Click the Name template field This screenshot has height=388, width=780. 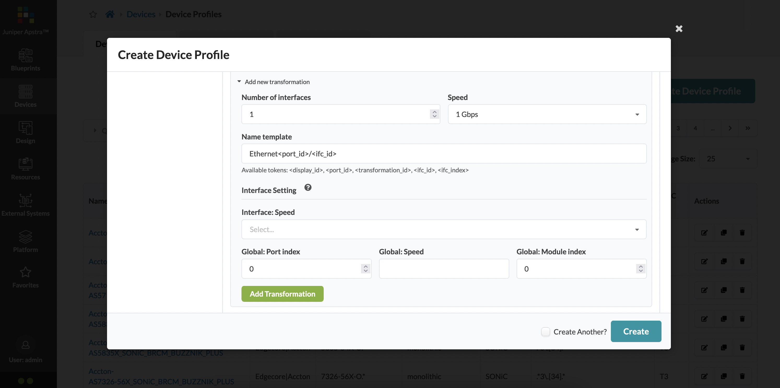pyautogui.click(x=444, y=154)
